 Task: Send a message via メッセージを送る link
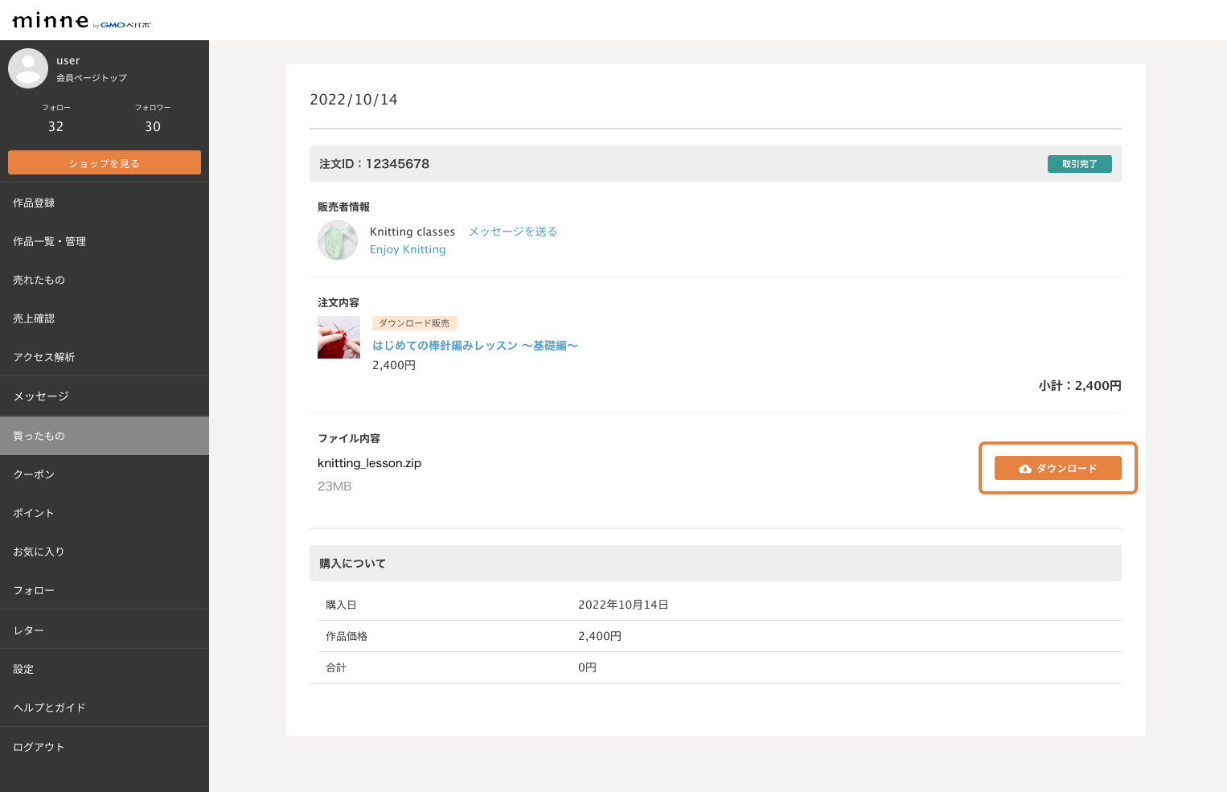pyautogui.click(x=512, y=232)
